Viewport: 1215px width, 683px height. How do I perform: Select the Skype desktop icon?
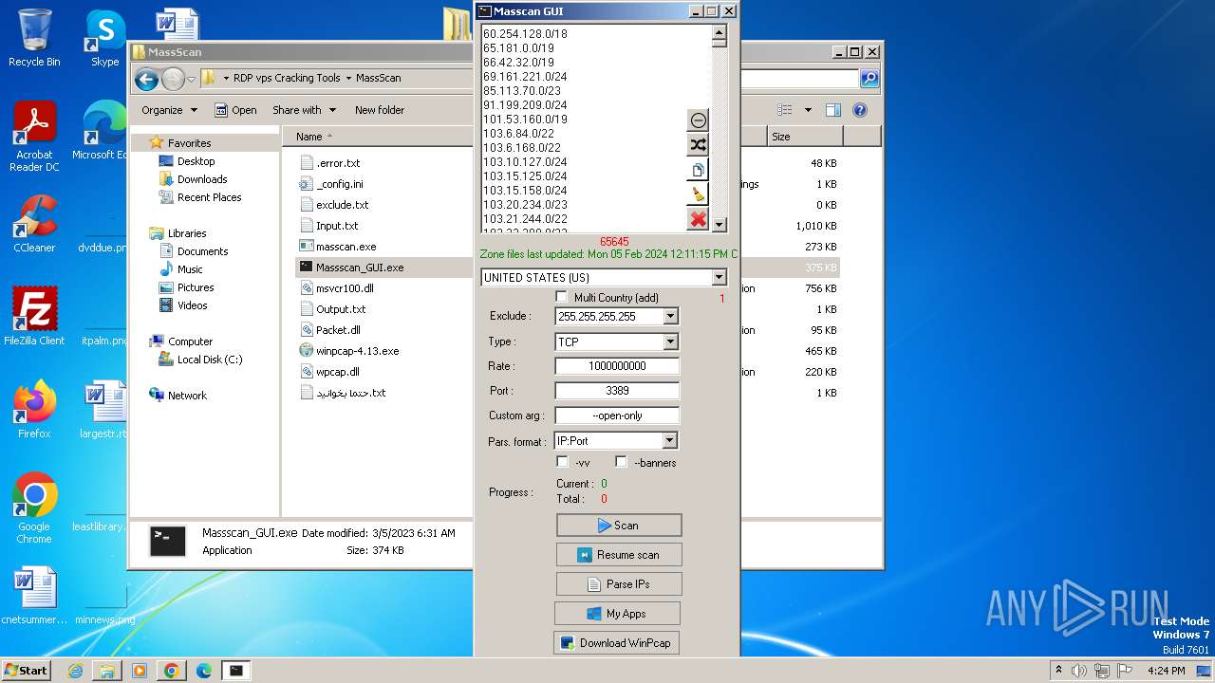coord(104,38)
